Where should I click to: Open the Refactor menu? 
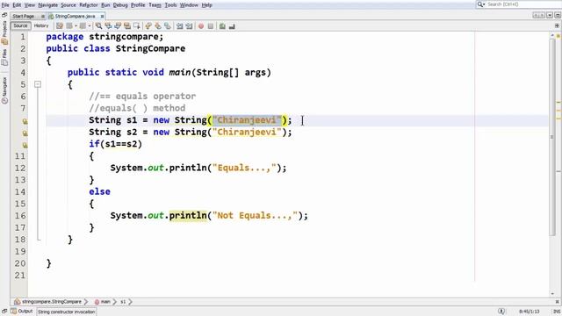(x=89, y=5)
